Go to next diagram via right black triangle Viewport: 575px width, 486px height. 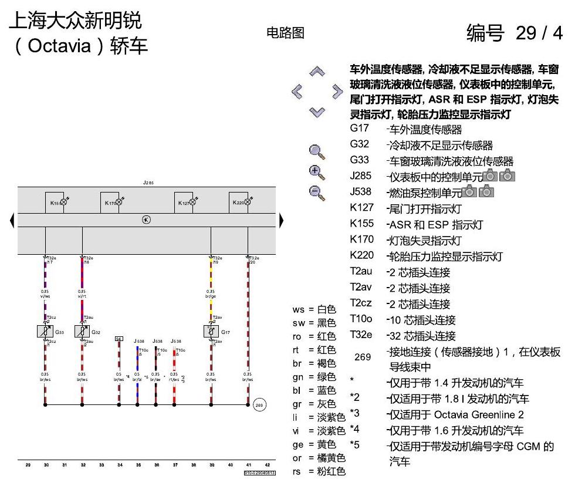(x=281, y=220)
